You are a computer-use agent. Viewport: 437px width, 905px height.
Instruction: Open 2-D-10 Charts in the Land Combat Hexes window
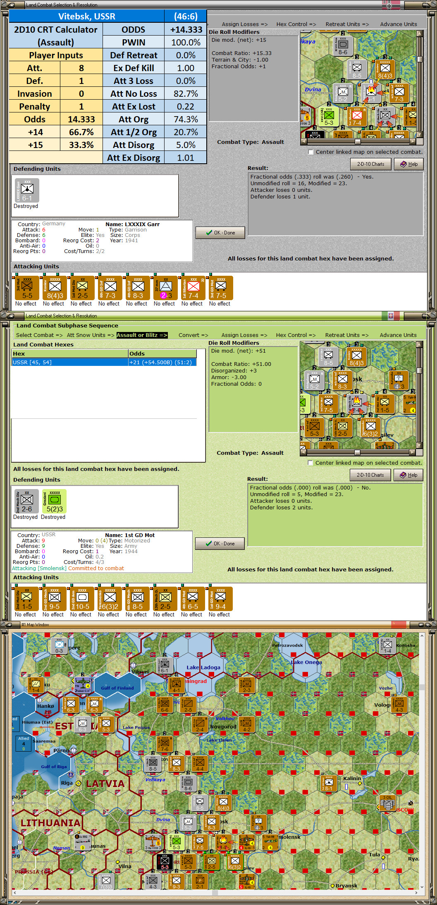(x=370, y=475)
